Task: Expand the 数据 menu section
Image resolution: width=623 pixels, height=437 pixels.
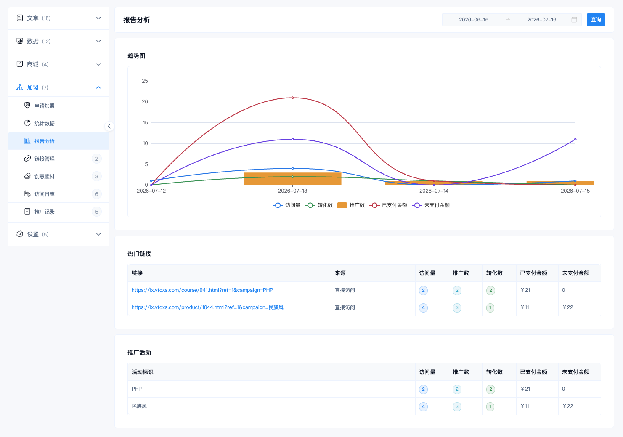Action: (x=59, y=41)
